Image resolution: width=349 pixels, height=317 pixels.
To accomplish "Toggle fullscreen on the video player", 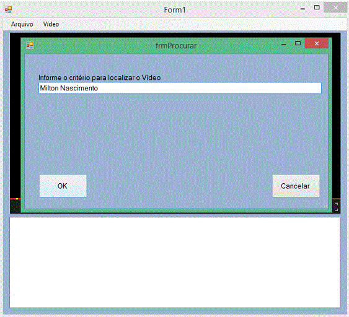I will pos(337,207).
